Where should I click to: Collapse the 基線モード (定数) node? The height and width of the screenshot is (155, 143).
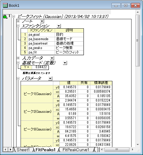pos(18,63)
